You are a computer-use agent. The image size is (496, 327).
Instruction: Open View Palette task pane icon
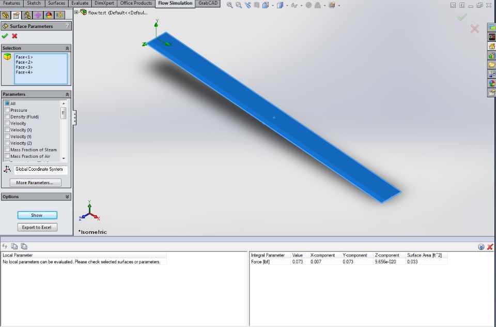(x=492, y=74)
